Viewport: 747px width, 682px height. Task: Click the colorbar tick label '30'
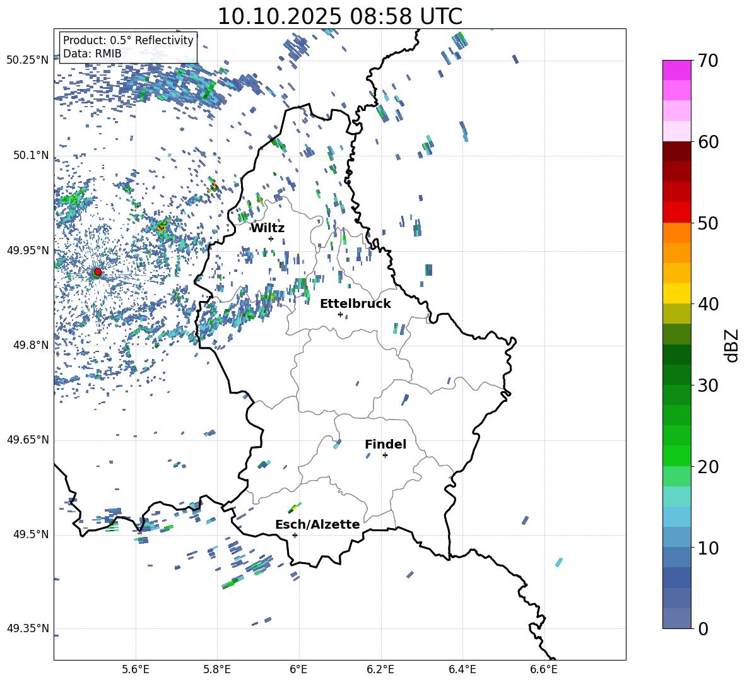[x=708, y=385]
